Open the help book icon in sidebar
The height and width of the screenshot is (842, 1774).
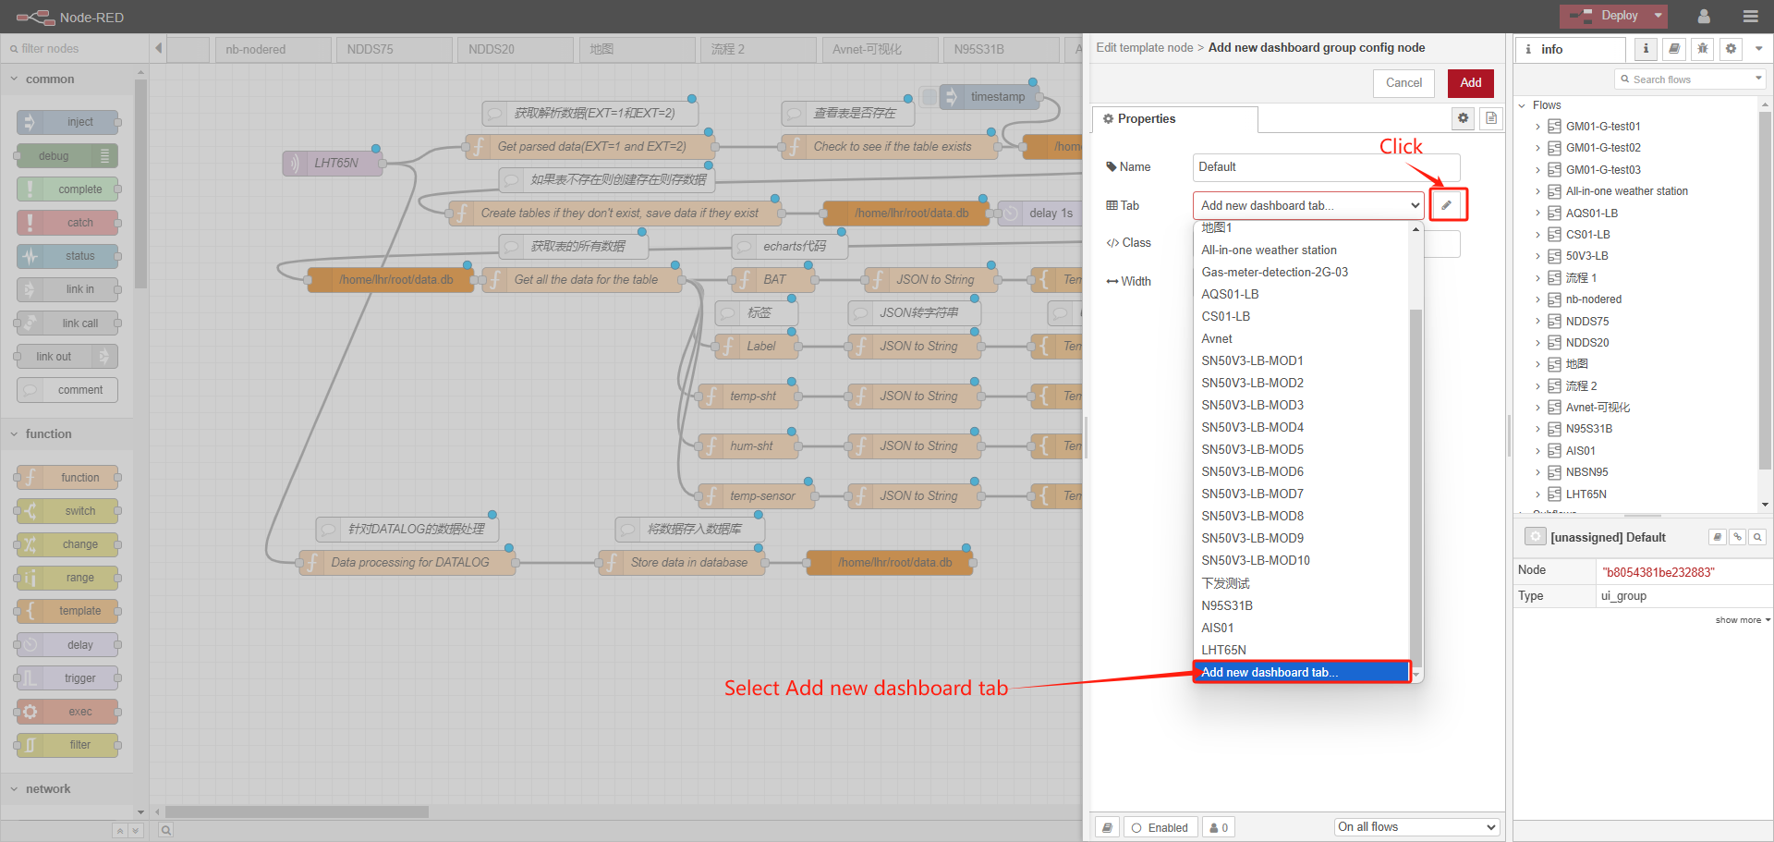coord(1674,49)
